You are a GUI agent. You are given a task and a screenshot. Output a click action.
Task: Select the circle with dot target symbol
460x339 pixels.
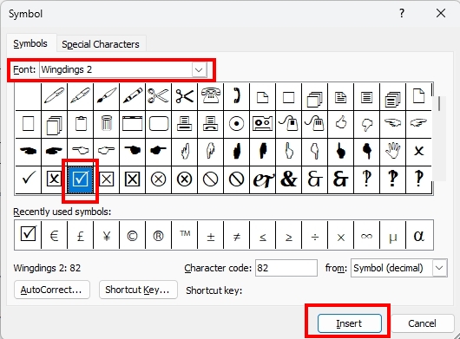click(237, 124)
